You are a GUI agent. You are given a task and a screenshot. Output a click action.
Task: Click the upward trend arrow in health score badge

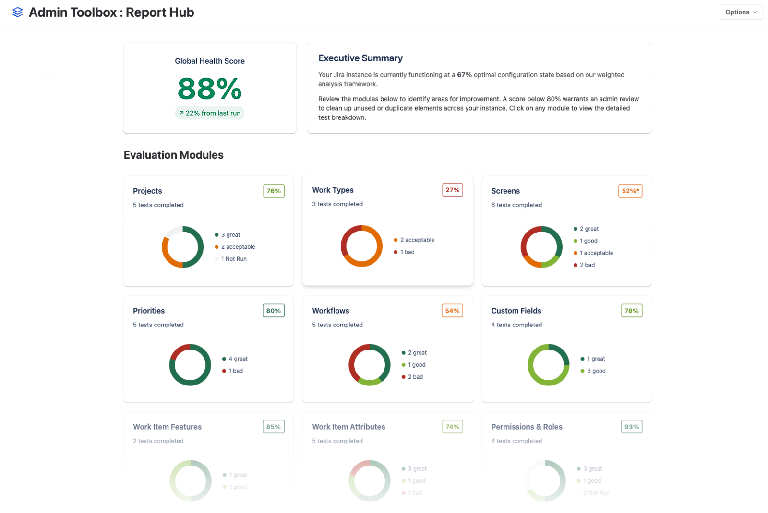click(181, 113)
